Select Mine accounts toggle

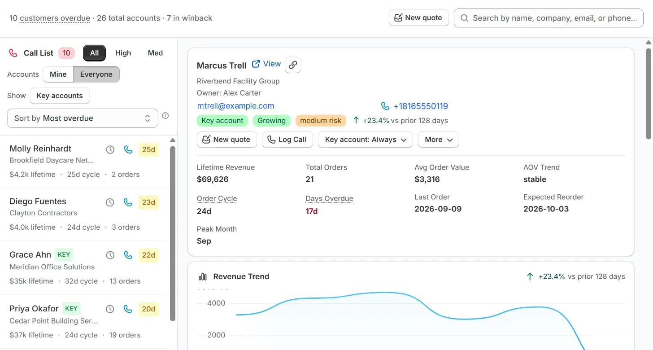pyautogui.click(x=58, y=74)
